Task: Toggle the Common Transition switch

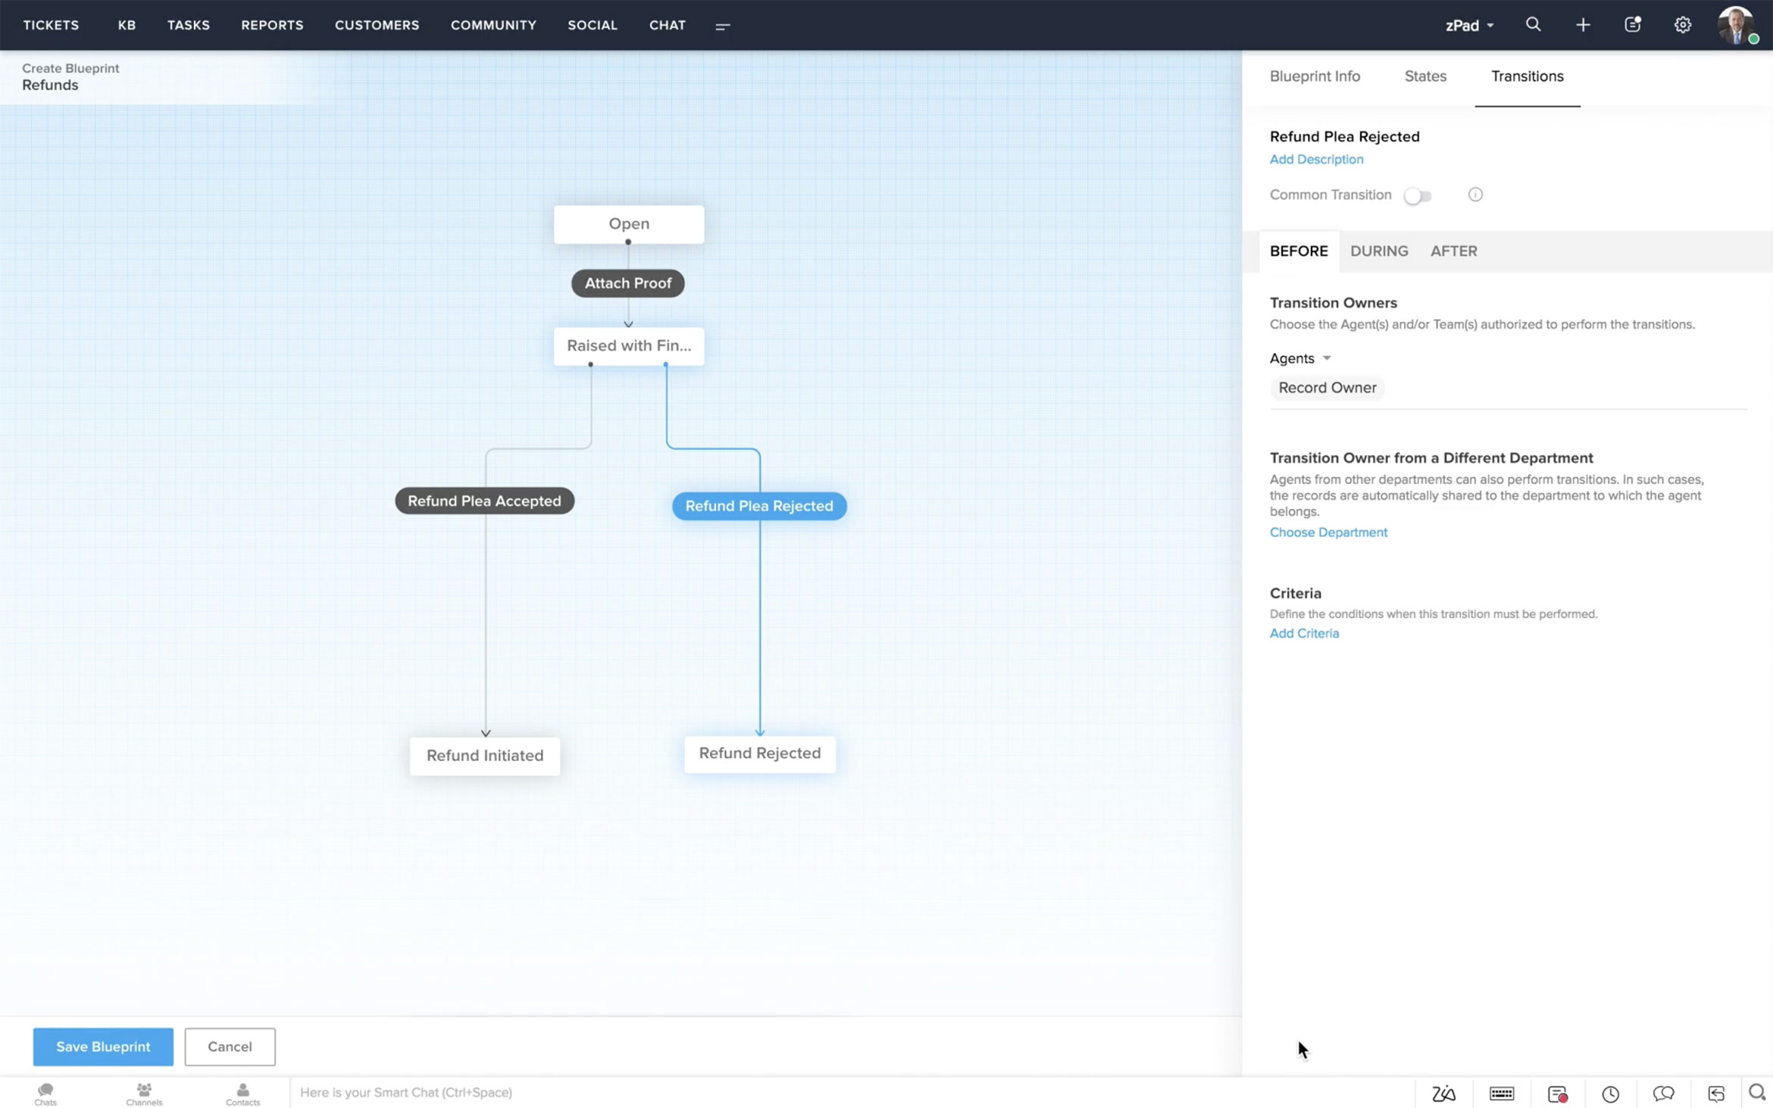Action: click(1417, 195)
